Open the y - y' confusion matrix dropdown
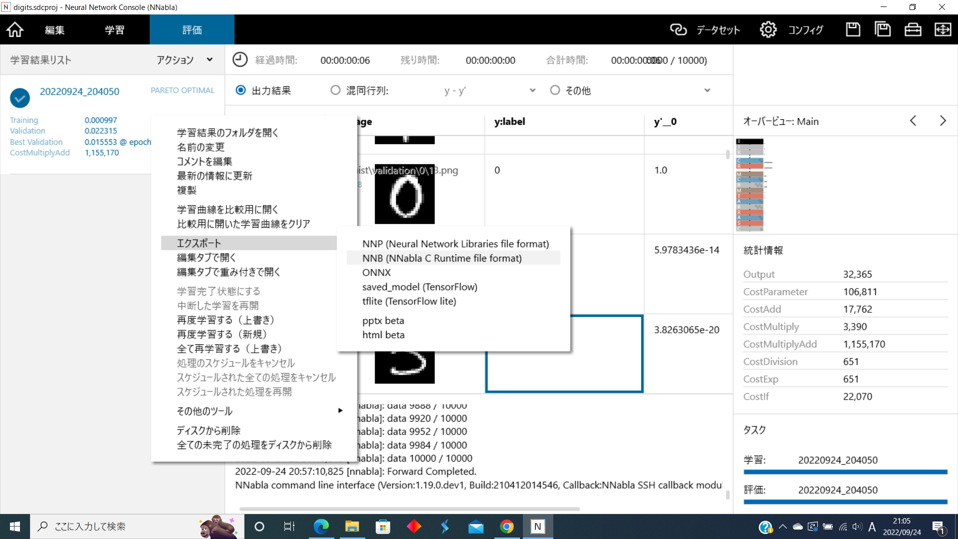 pos(532,90)
